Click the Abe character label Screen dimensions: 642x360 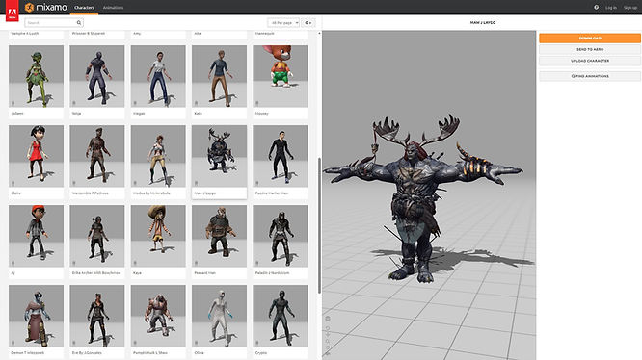click(x=198, y=33)
